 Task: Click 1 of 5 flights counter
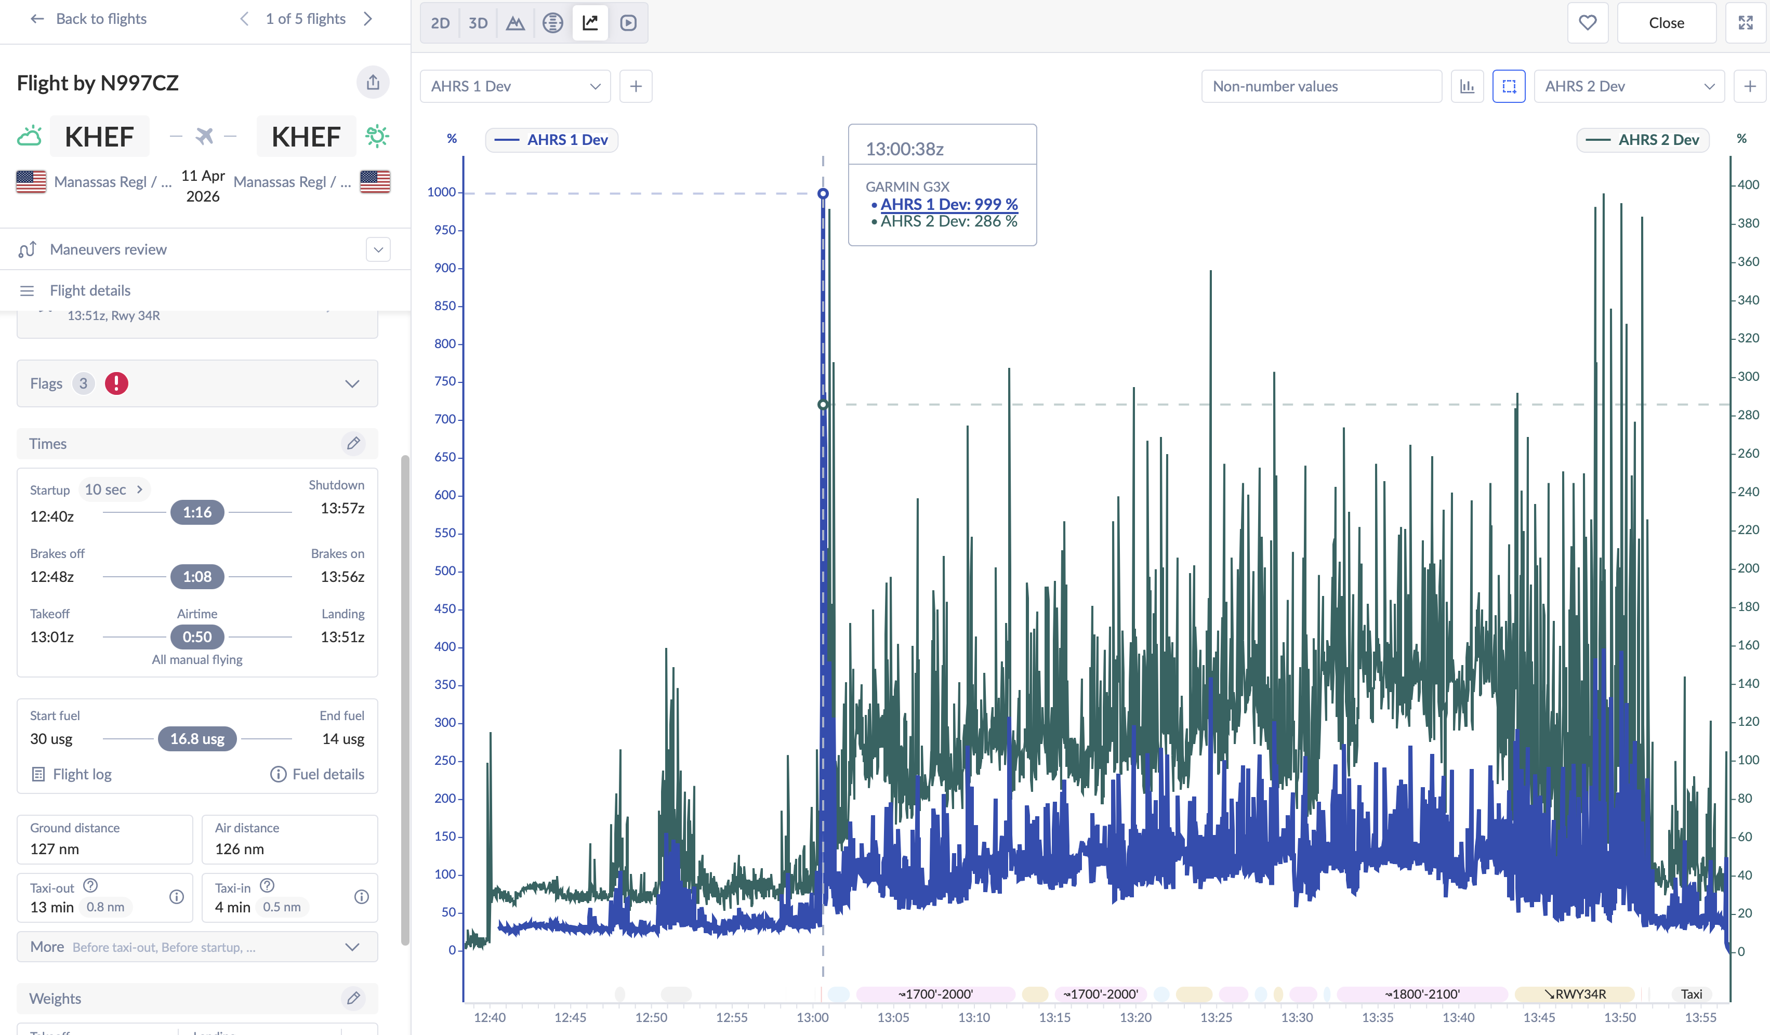(306, 19)
